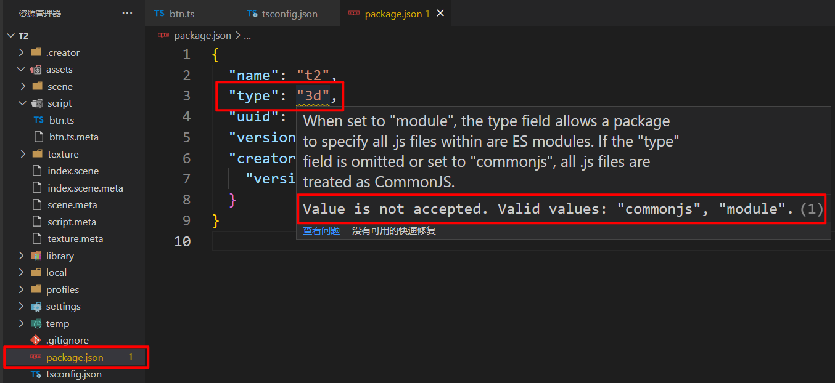Click the settings folder icon
Viewport: 835px width, 383px height.
[x=36, y=307]
